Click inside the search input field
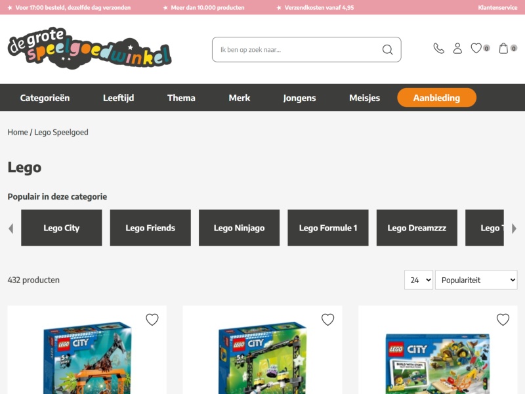The width and height of the screenshot is (525, 394). 295,49
